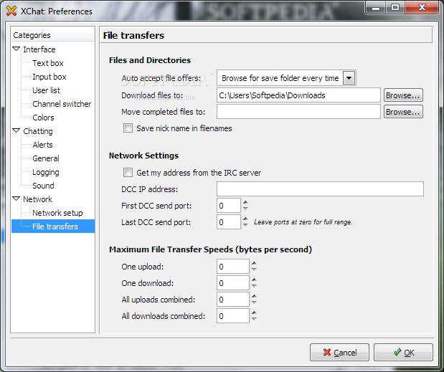Click the One upload value field
Viewport: 444px width, 372px height.
pos(233,267)
